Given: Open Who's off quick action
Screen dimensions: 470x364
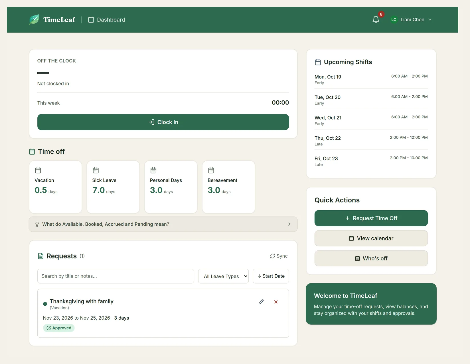Looking at the screenshot, I should pyautogui.click(x=371, y=258).
